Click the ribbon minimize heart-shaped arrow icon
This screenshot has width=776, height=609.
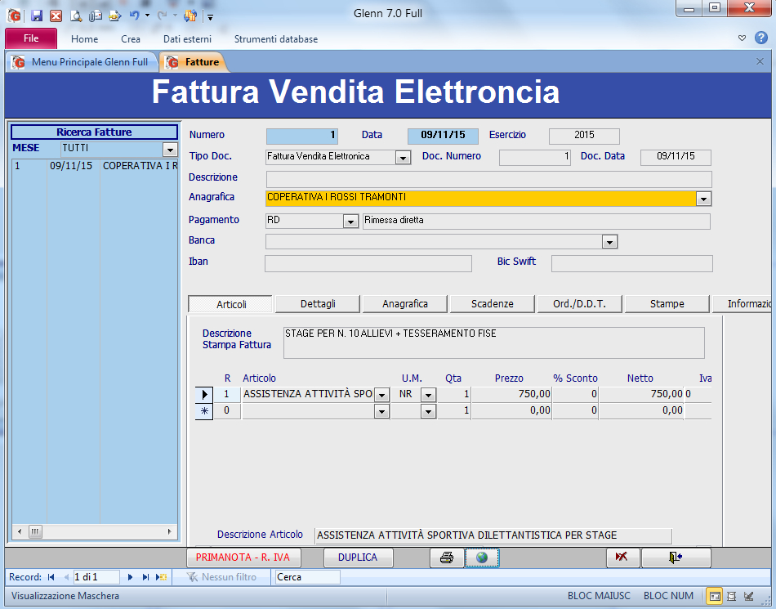pyautogui.click(x=742, y=38)
